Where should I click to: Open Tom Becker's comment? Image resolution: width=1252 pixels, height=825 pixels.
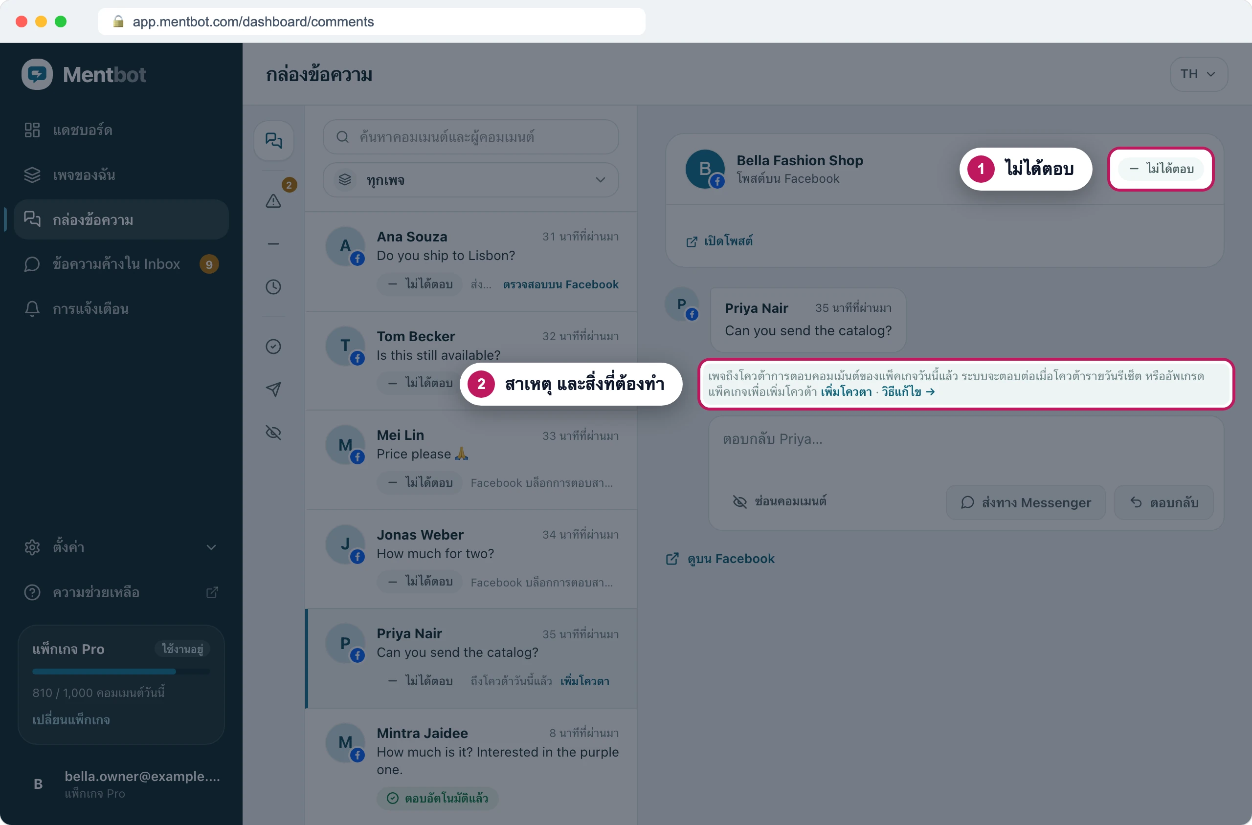(470, 360)
